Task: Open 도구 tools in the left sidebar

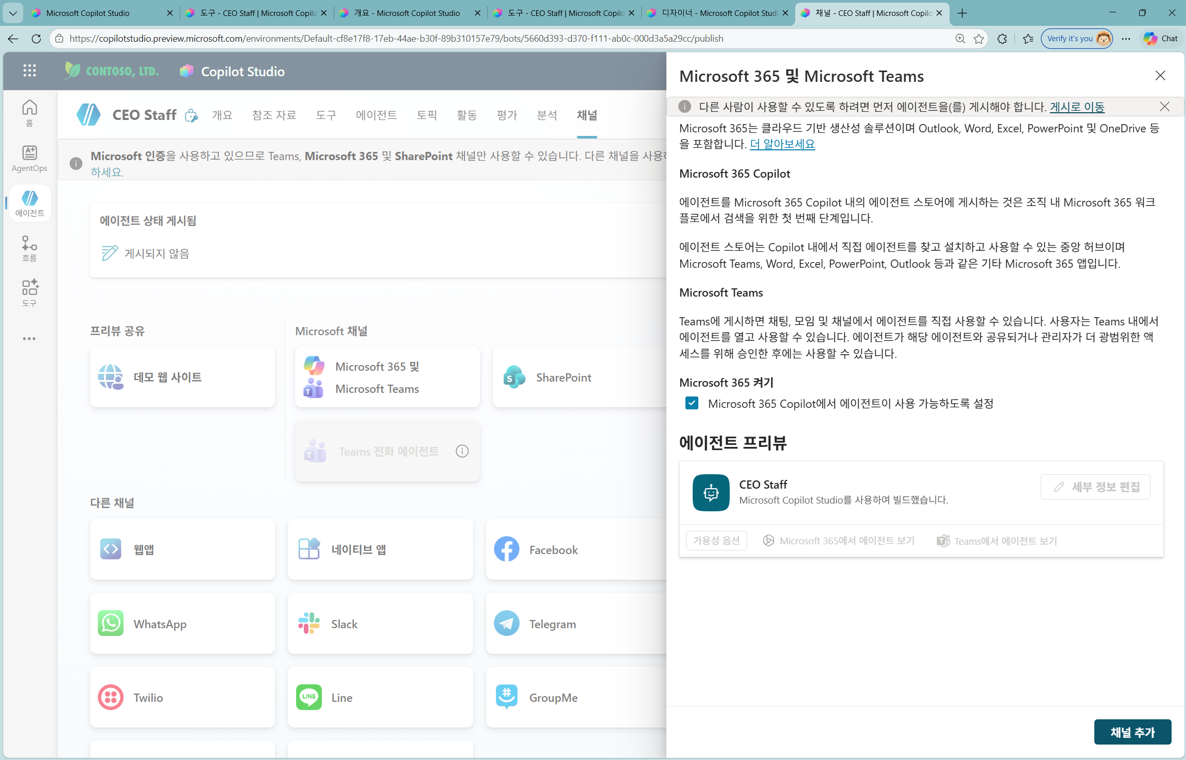Action: 29,293
